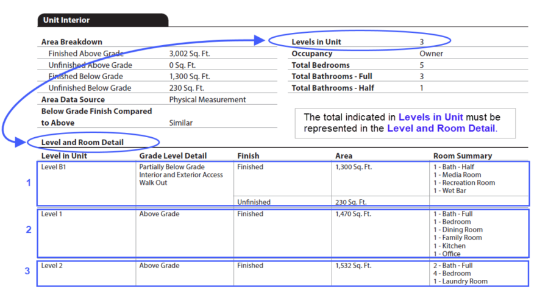Select the 3,002 Sq. Ft. value

[x=190, y=54]
